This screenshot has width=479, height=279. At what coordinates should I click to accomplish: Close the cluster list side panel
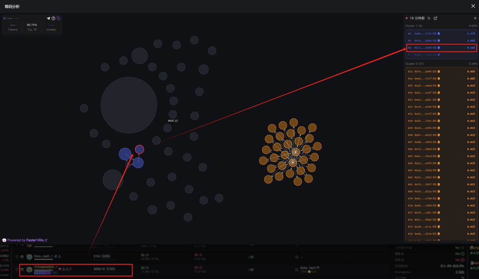pos(475,18)
